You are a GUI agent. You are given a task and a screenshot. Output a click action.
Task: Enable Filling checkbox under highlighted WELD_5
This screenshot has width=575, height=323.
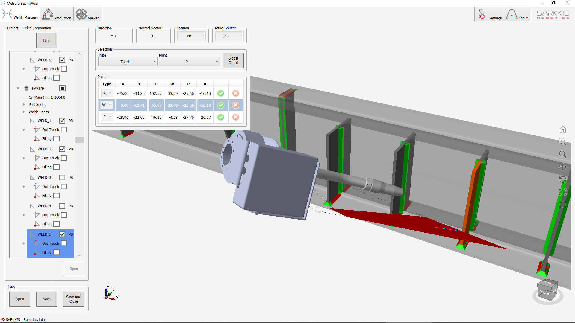pyautogui.click(x=57, y=252)
